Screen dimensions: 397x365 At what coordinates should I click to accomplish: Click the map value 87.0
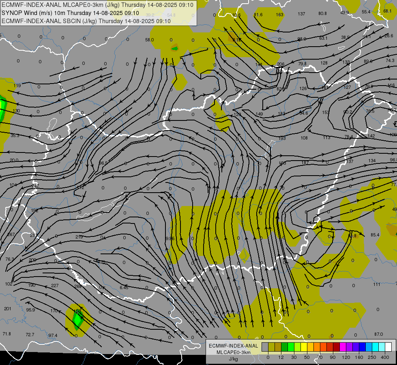pyautogui.click(x=378, y=334)
